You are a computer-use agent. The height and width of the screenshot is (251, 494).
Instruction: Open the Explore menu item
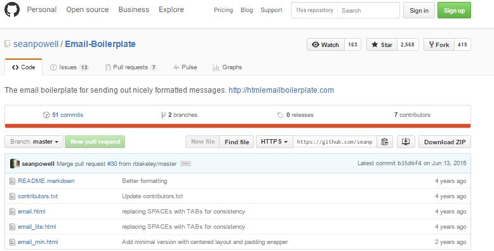point(171,10)
